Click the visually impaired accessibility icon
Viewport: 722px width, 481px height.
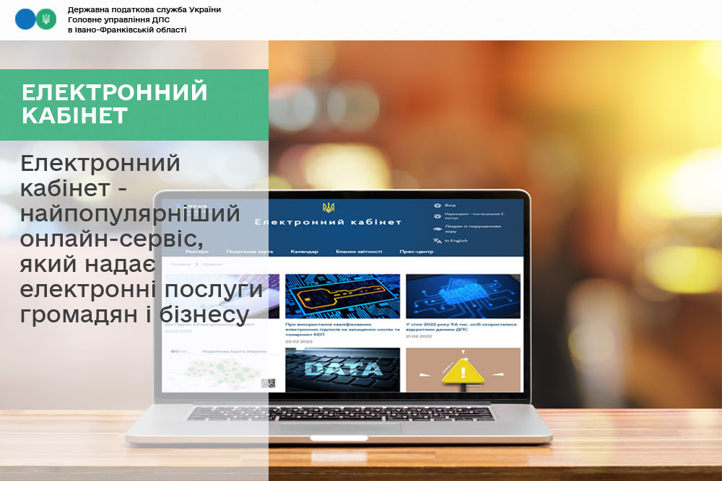(x=437, y=228)
